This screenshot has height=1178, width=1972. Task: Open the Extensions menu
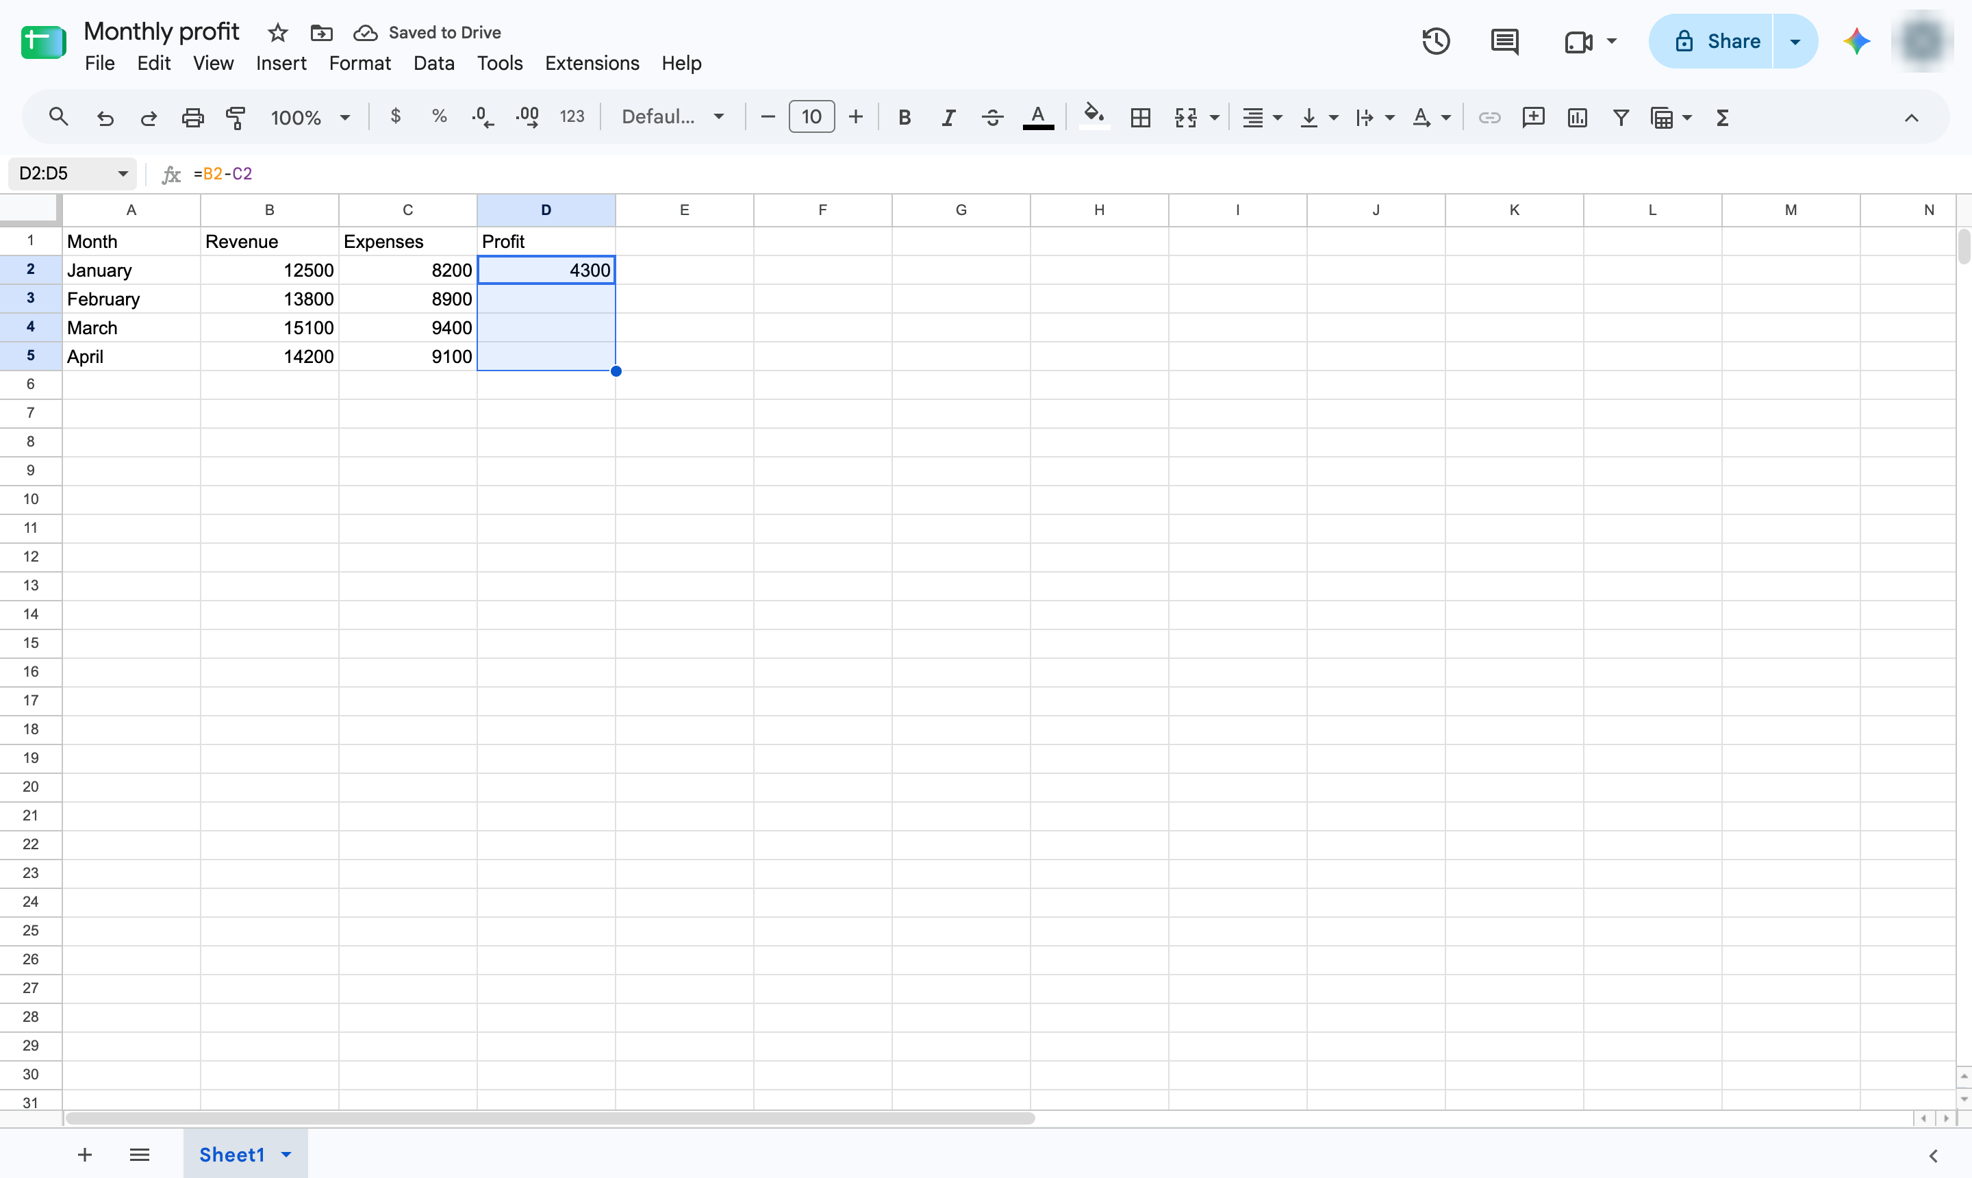coord(592,63)
